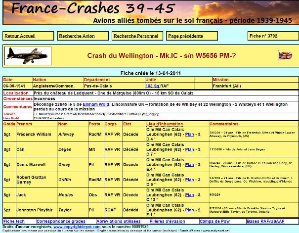Follow the Elsham Wold airfield link
This screenshot has width=299, height=233.
click(96, 104)
